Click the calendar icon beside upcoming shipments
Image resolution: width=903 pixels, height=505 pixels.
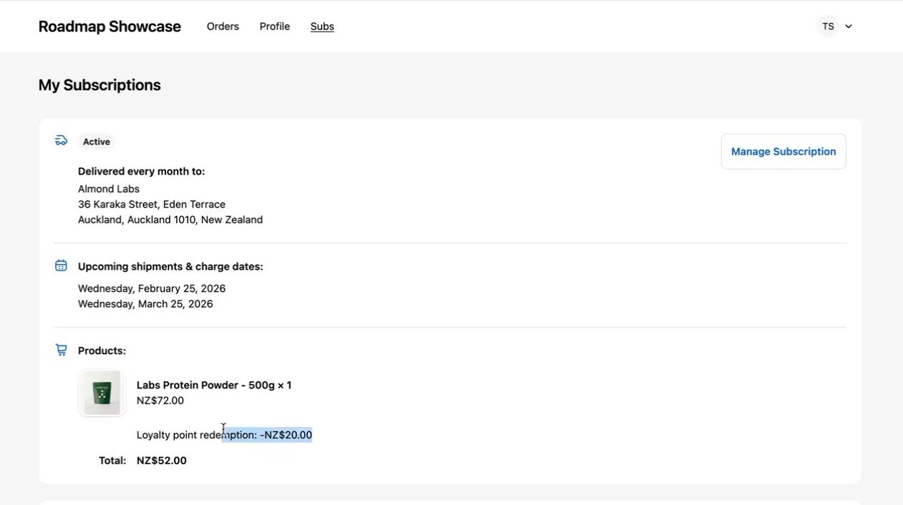61,266
